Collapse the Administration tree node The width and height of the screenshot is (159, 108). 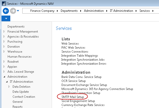point(4,77)
